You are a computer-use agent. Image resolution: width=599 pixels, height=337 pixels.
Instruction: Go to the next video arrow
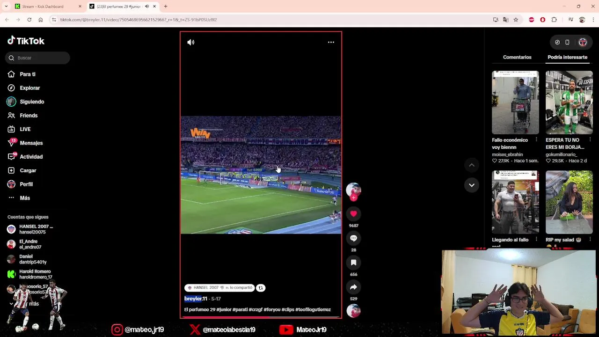(x=472, y=185)
